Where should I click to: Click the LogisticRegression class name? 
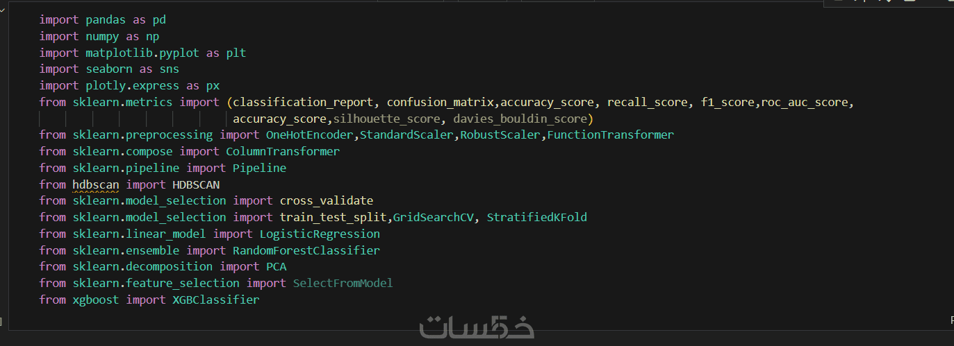coord(320,234)
